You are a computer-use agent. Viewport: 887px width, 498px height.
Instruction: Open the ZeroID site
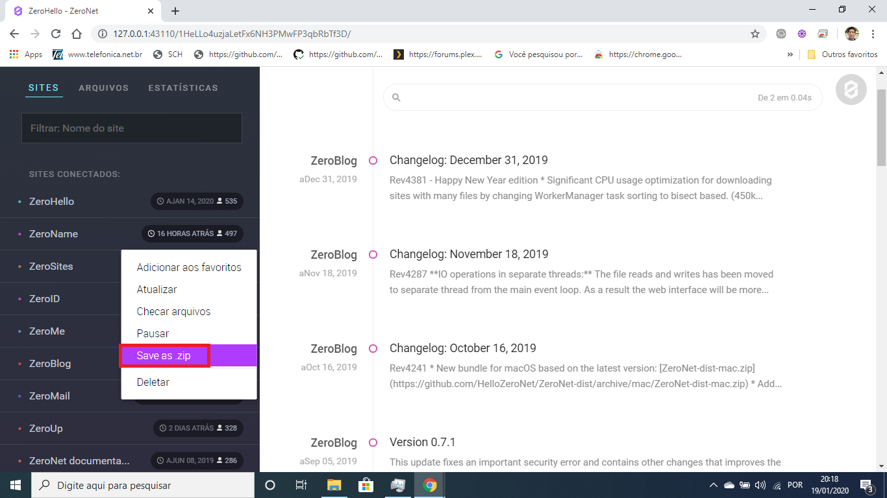coord(44,299)
